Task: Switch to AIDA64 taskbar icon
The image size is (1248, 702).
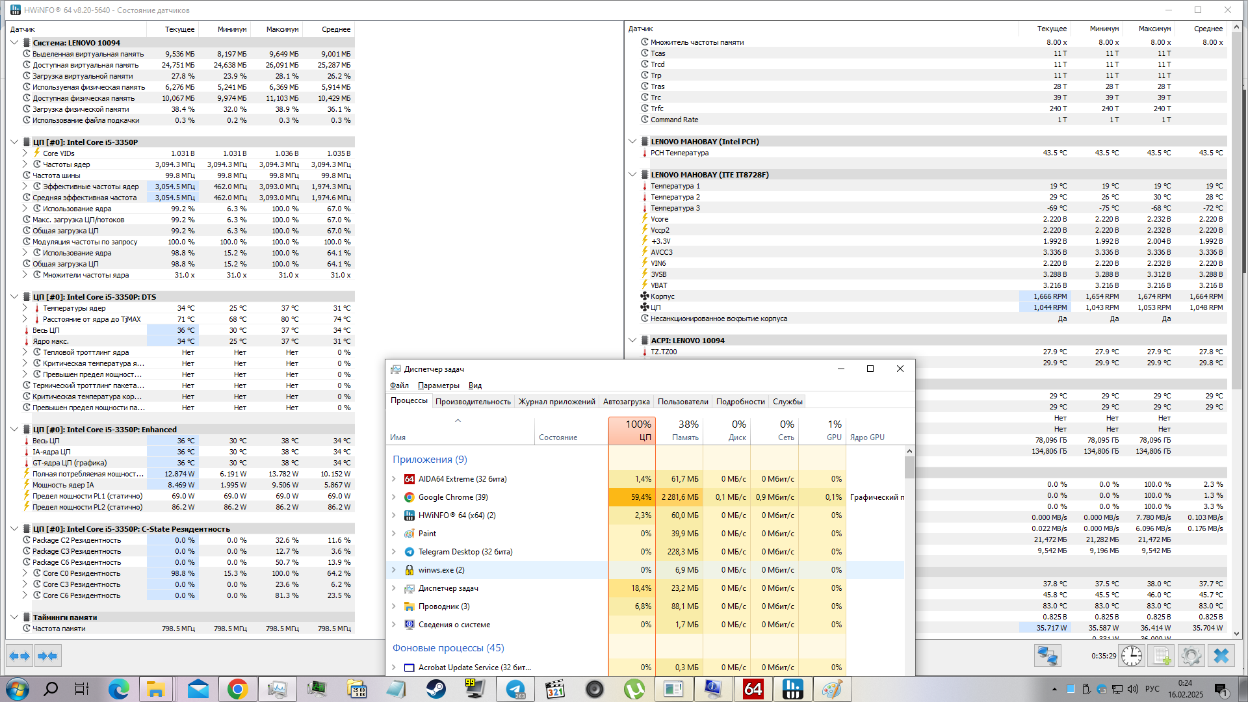Action: pos(753,689)
